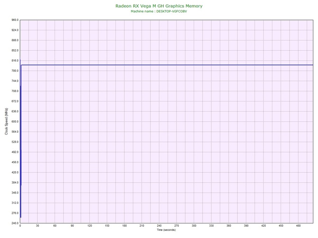Click the flat blue memory clock line
Image resolution: width=318 pixels, height=238 pixels.
pos(167,65)
